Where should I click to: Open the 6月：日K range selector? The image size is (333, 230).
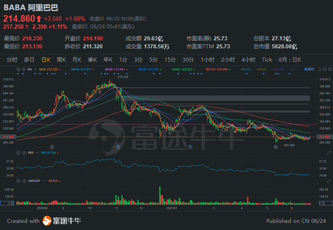(290, 60)
